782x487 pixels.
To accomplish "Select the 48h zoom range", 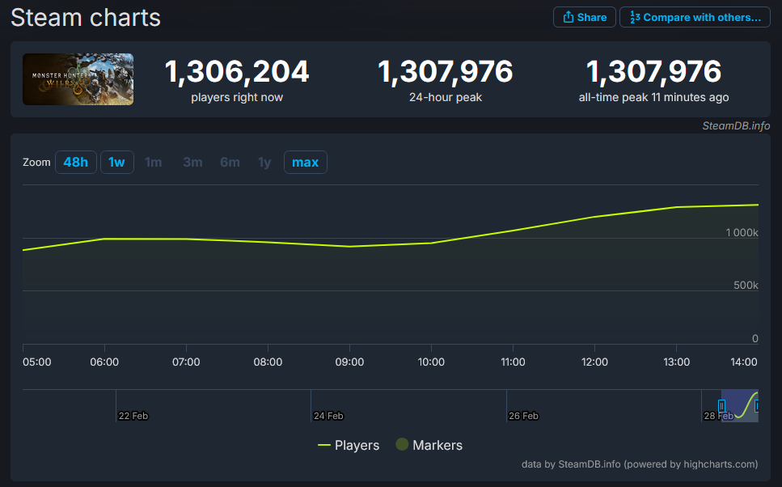I will 76,162.
